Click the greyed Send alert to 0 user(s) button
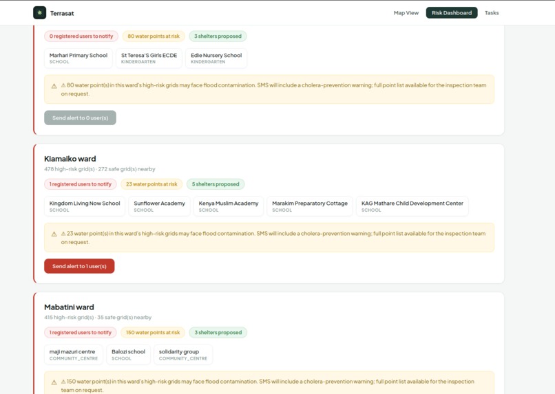The height and width of the screenshot is (394, 555). point(80,118)
